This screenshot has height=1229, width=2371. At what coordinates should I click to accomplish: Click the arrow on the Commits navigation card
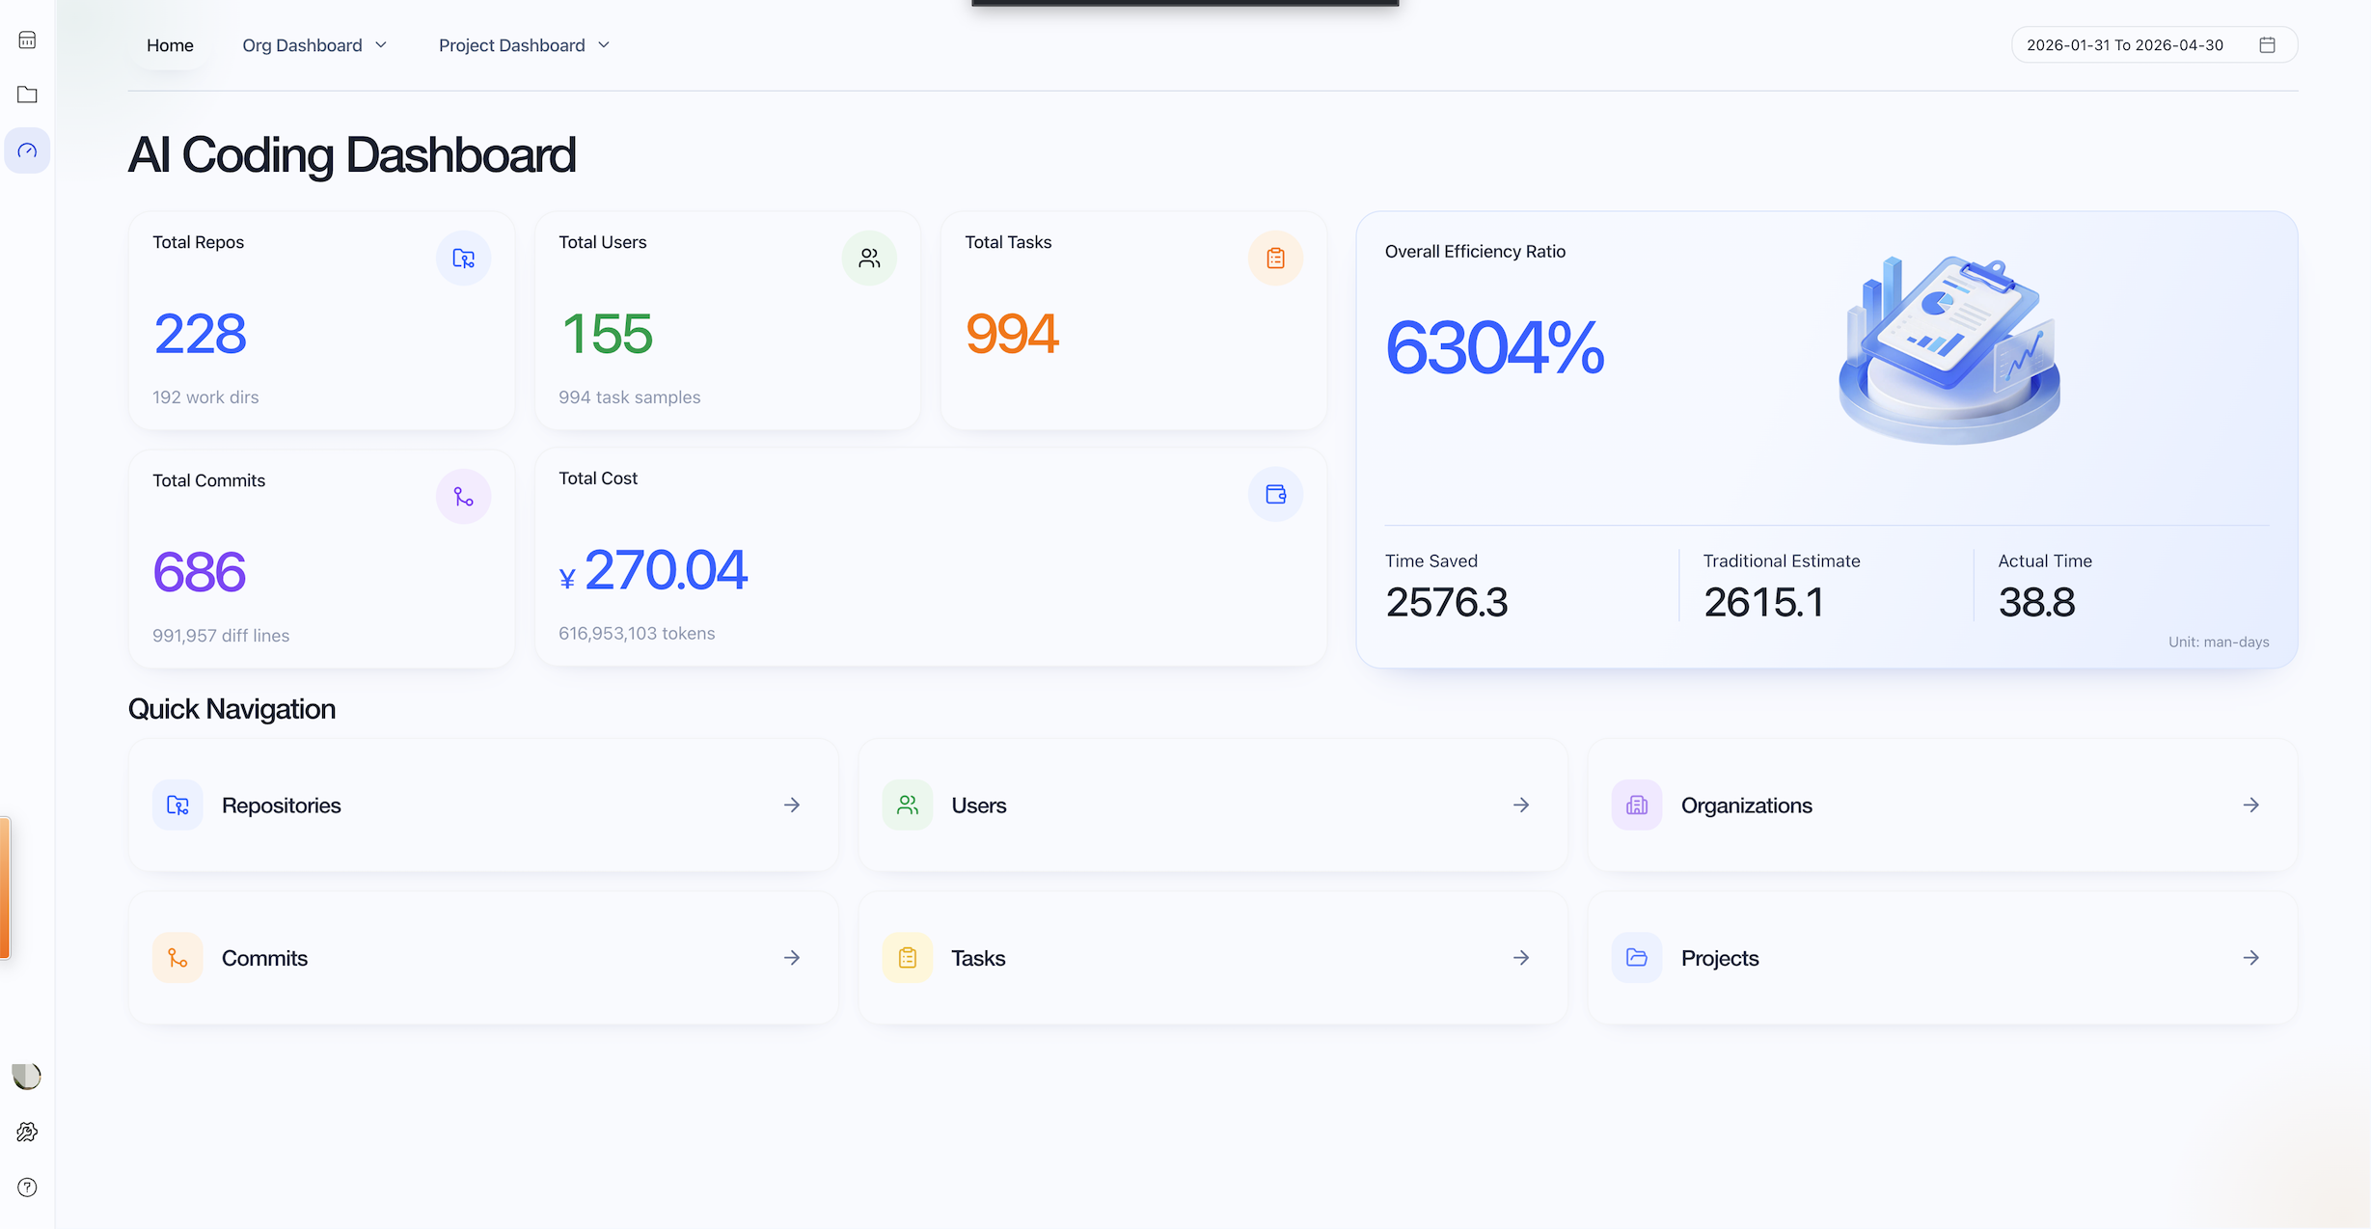coord(792,958)
